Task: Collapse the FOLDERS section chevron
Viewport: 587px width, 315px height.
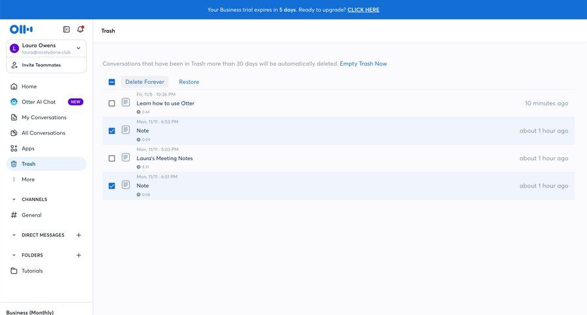Action: coord(14,255)
